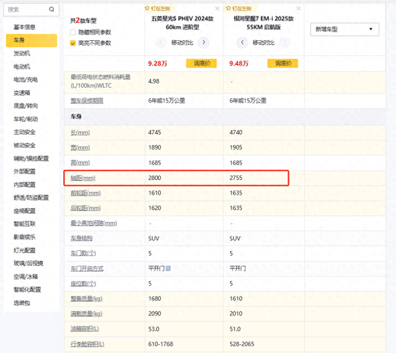Open 车轮/制动 section

[25, 119]
